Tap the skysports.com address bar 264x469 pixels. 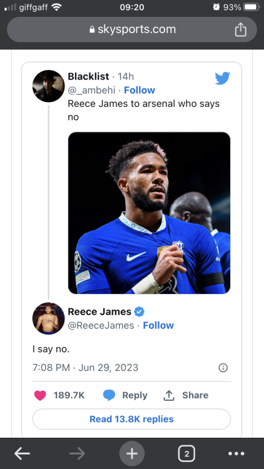coord(132,29)
